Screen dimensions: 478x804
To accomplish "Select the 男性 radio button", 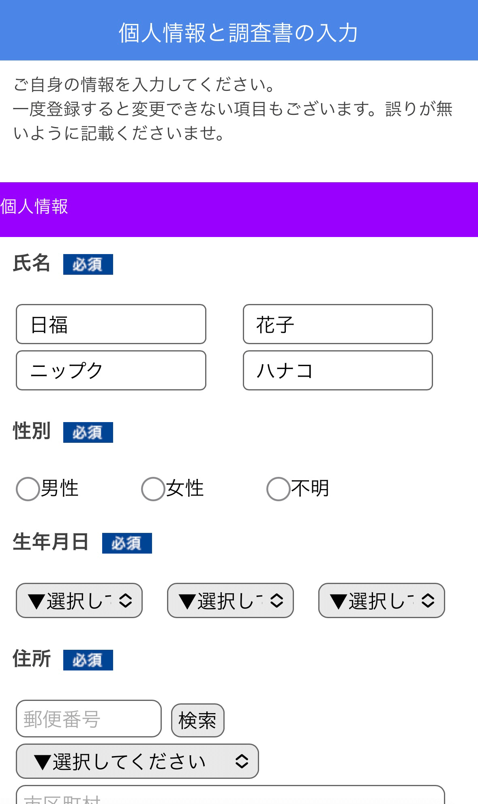I will point(28,489).
